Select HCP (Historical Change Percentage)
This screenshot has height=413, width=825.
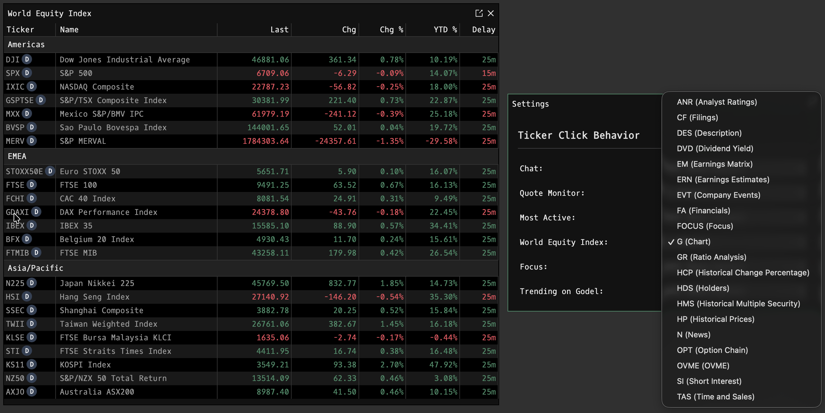coord(741,273)
